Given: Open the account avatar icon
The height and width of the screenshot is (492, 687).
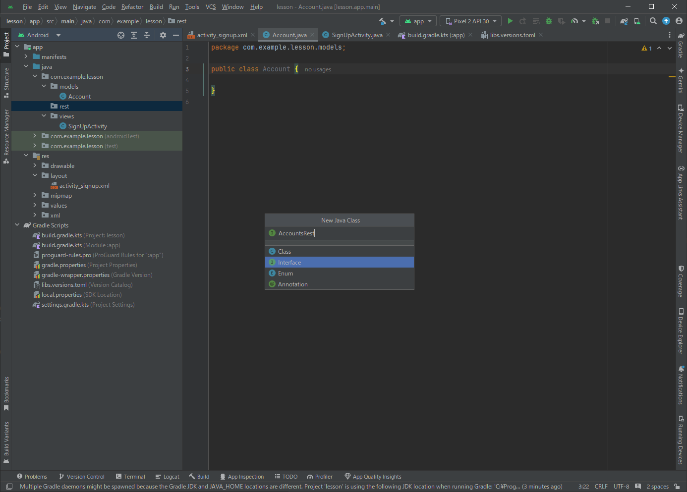Looking at the screenshot, I should click(679, 21).
